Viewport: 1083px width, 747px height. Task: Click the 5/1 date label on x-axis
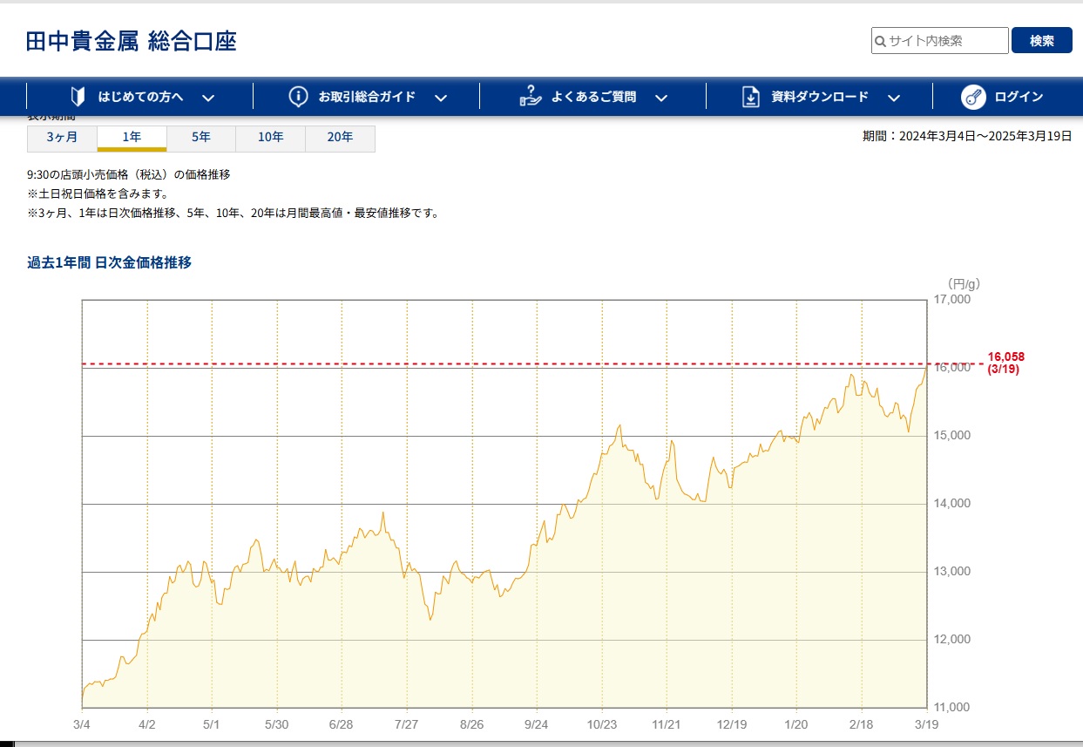[212, 724]
